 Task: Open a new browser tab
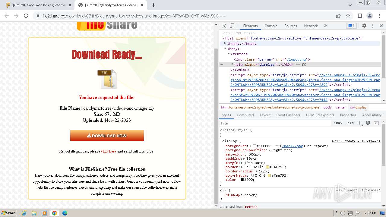pyautogui.click(x=153, y=5)
